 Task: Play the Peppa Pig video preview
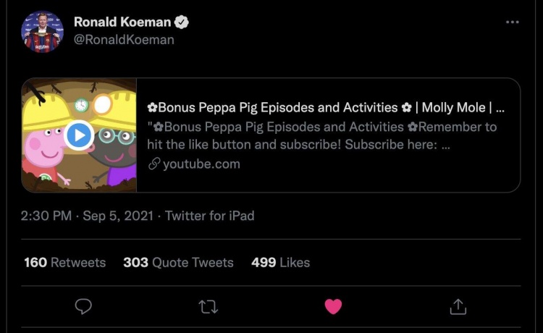79,135
